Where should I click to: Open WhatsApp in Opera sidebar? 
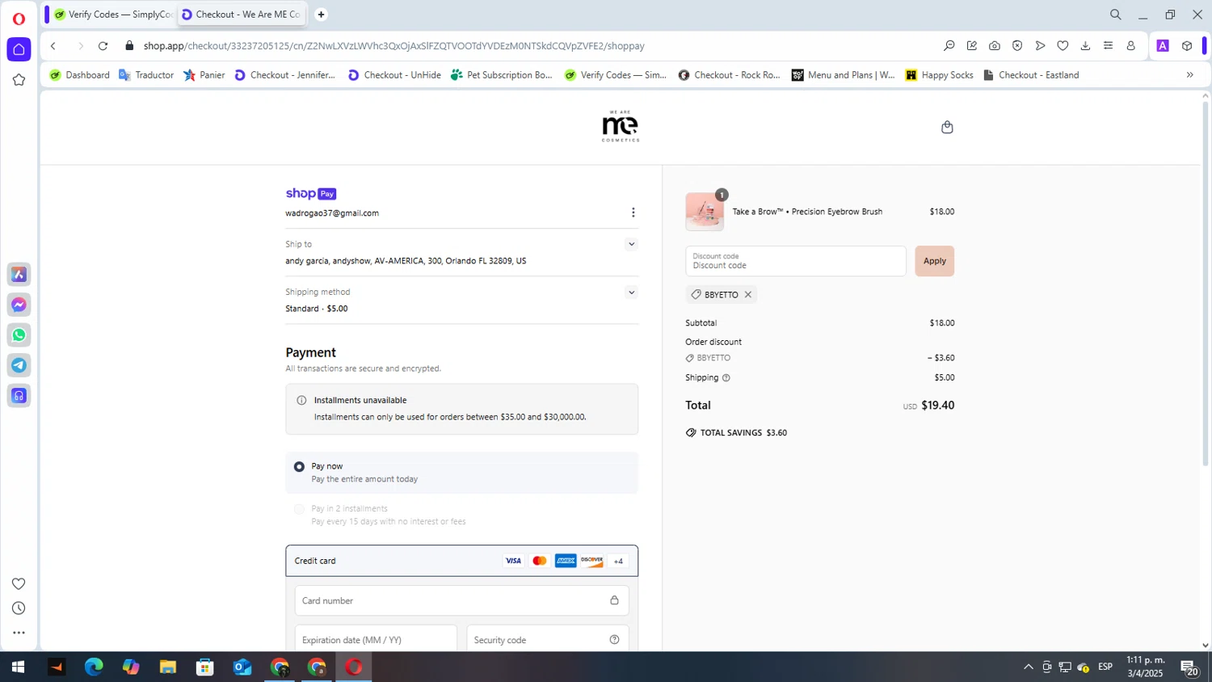[19, 335]
